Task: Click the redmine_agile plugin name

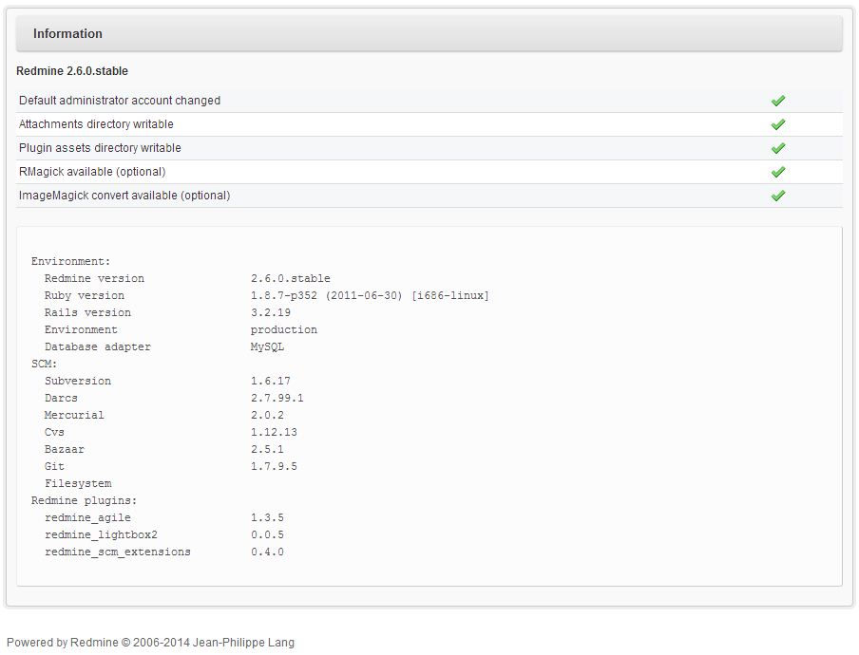Action: pyautogui.click(x=87, y=517)
